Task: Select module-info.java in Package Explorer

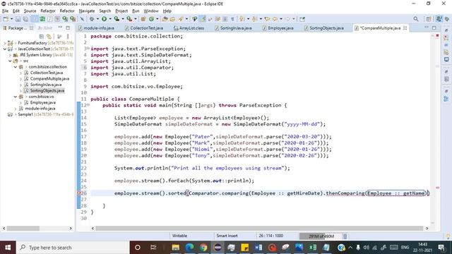Action: coord(40,109)
